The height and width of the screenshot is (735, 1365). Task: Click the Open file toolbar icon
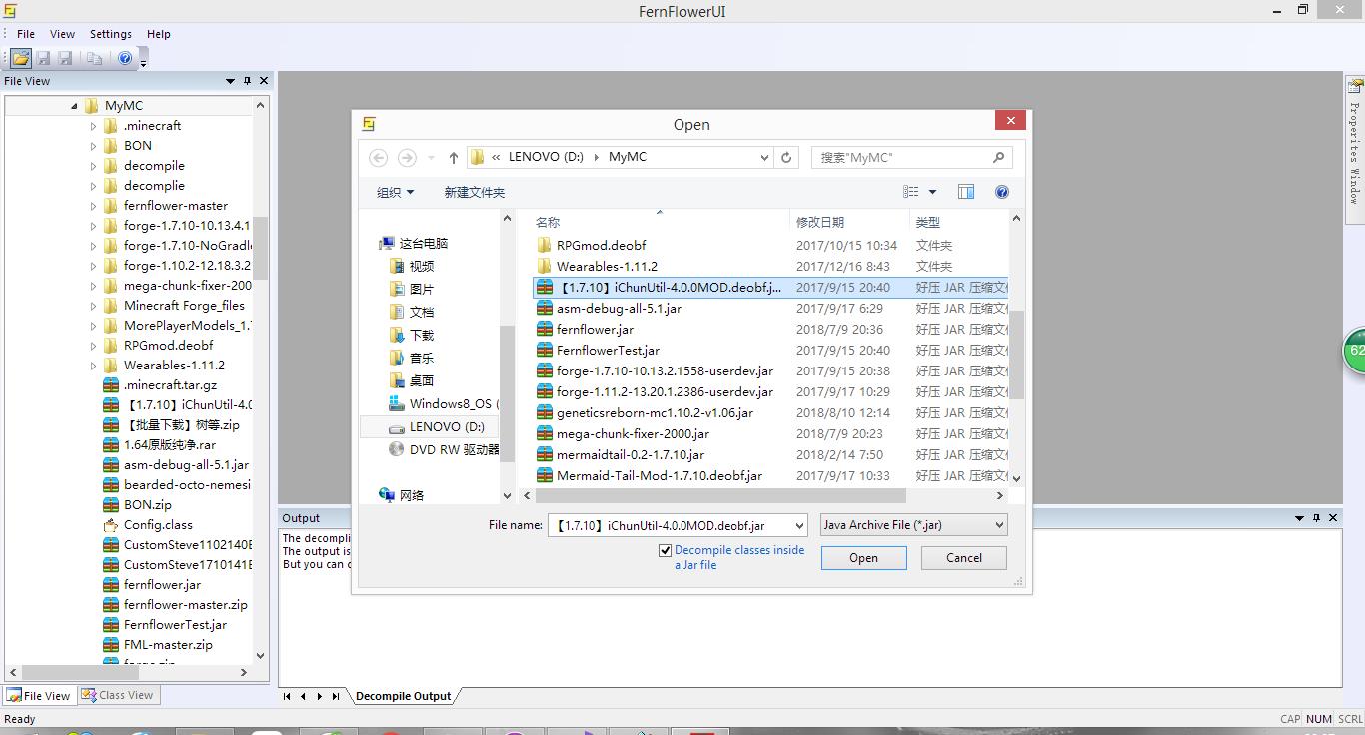tap(21, 59)
